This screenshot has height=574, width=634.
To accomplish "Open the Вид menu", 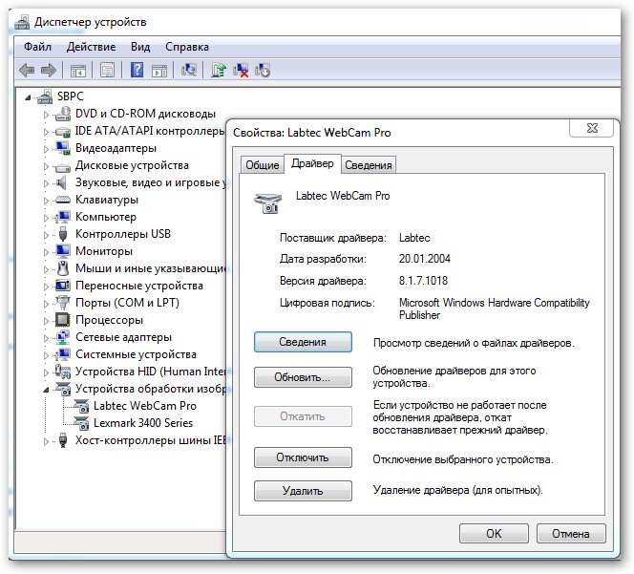I will click(x=140, y=47).
